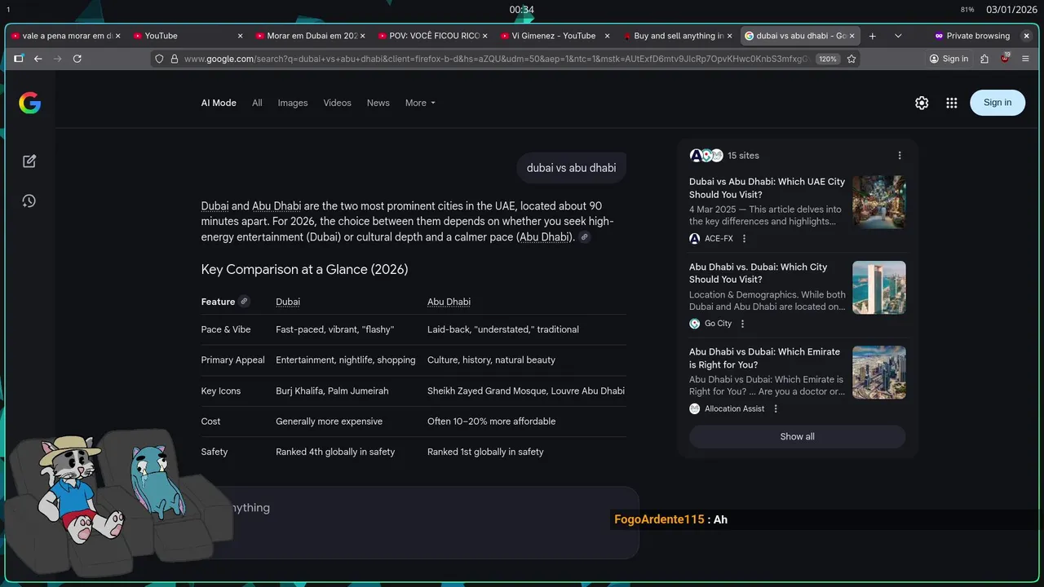Open Which UAE City Should You Visit article
This screenshot has height=587, width=1044.
tap(767, 188)
